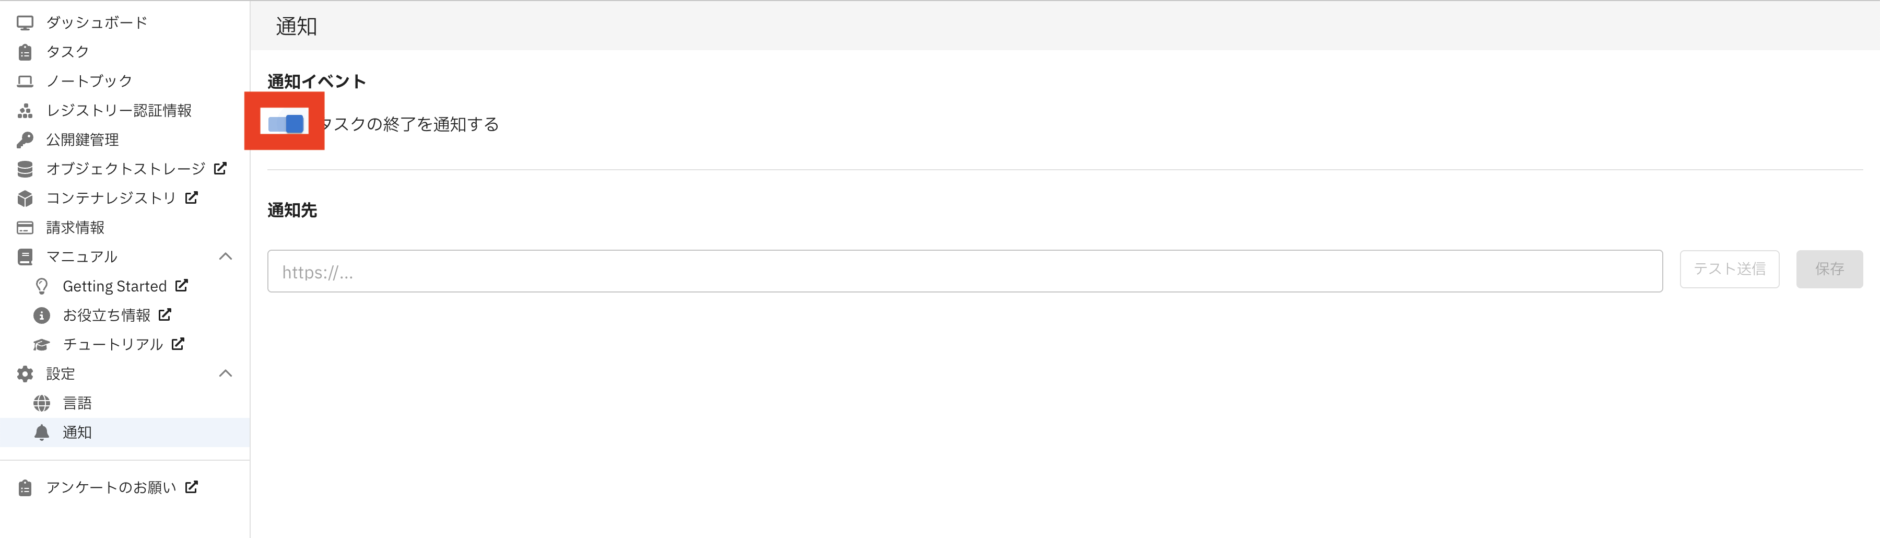Collapse the 設定 section chevron
This screenshot has width=1880, height=538.
(226, 373)
